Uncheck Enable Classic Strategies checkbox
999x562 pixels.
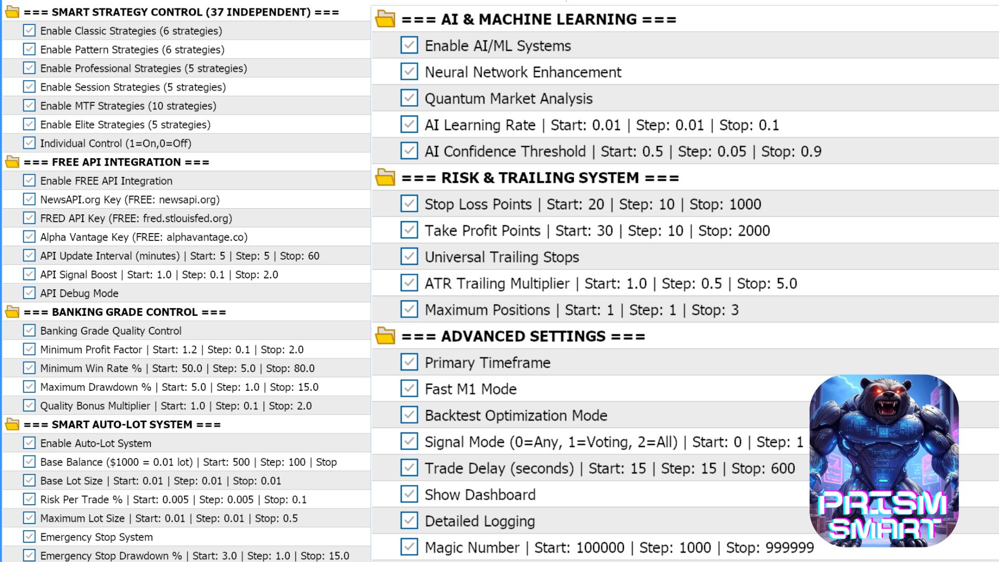pos(30,31)
